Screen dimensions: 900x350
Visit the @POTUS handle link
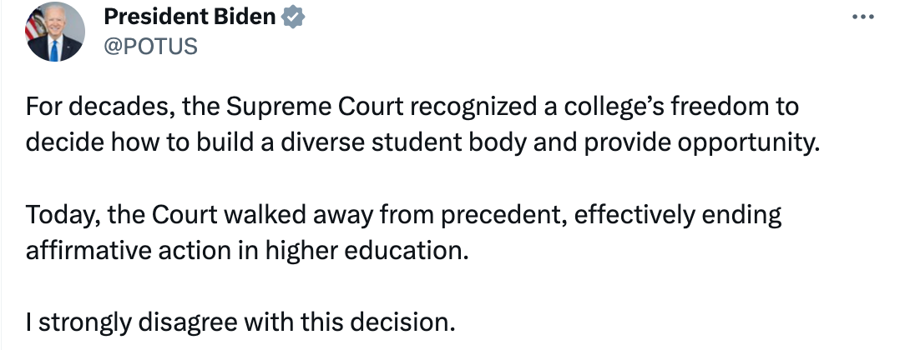coord(150,46)
